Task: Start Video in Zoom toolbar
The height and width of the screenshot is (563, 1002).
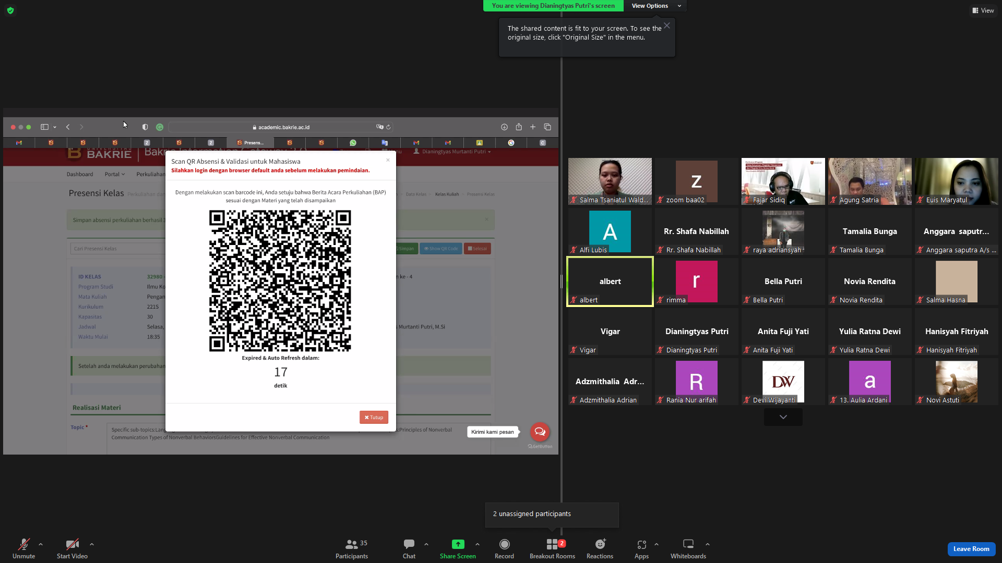Action: coord(72,548)
